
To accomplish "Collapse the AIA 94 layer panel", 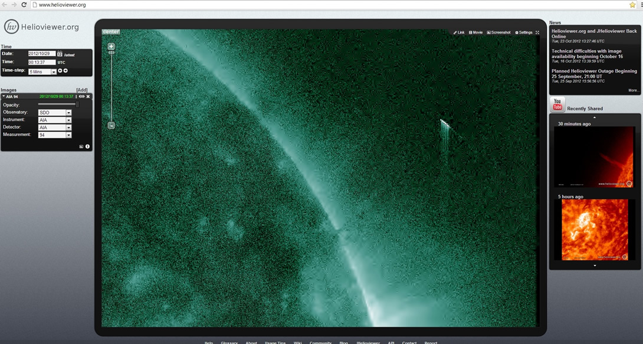I will [4, 97].
